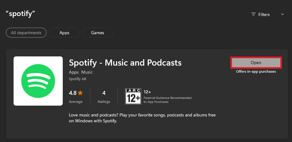The width and height of the screenshot is (292, 142).
Task: Click the 4.8 Average rating score
Action: (73, 93)
